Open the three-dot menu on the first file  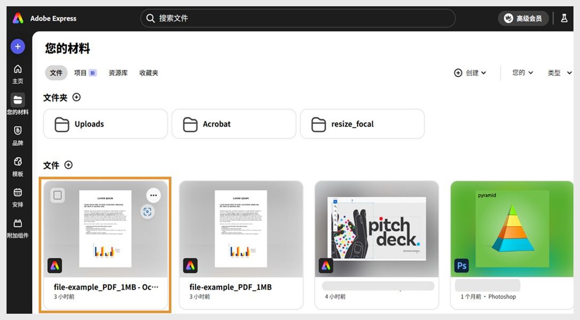coord(153,195)
